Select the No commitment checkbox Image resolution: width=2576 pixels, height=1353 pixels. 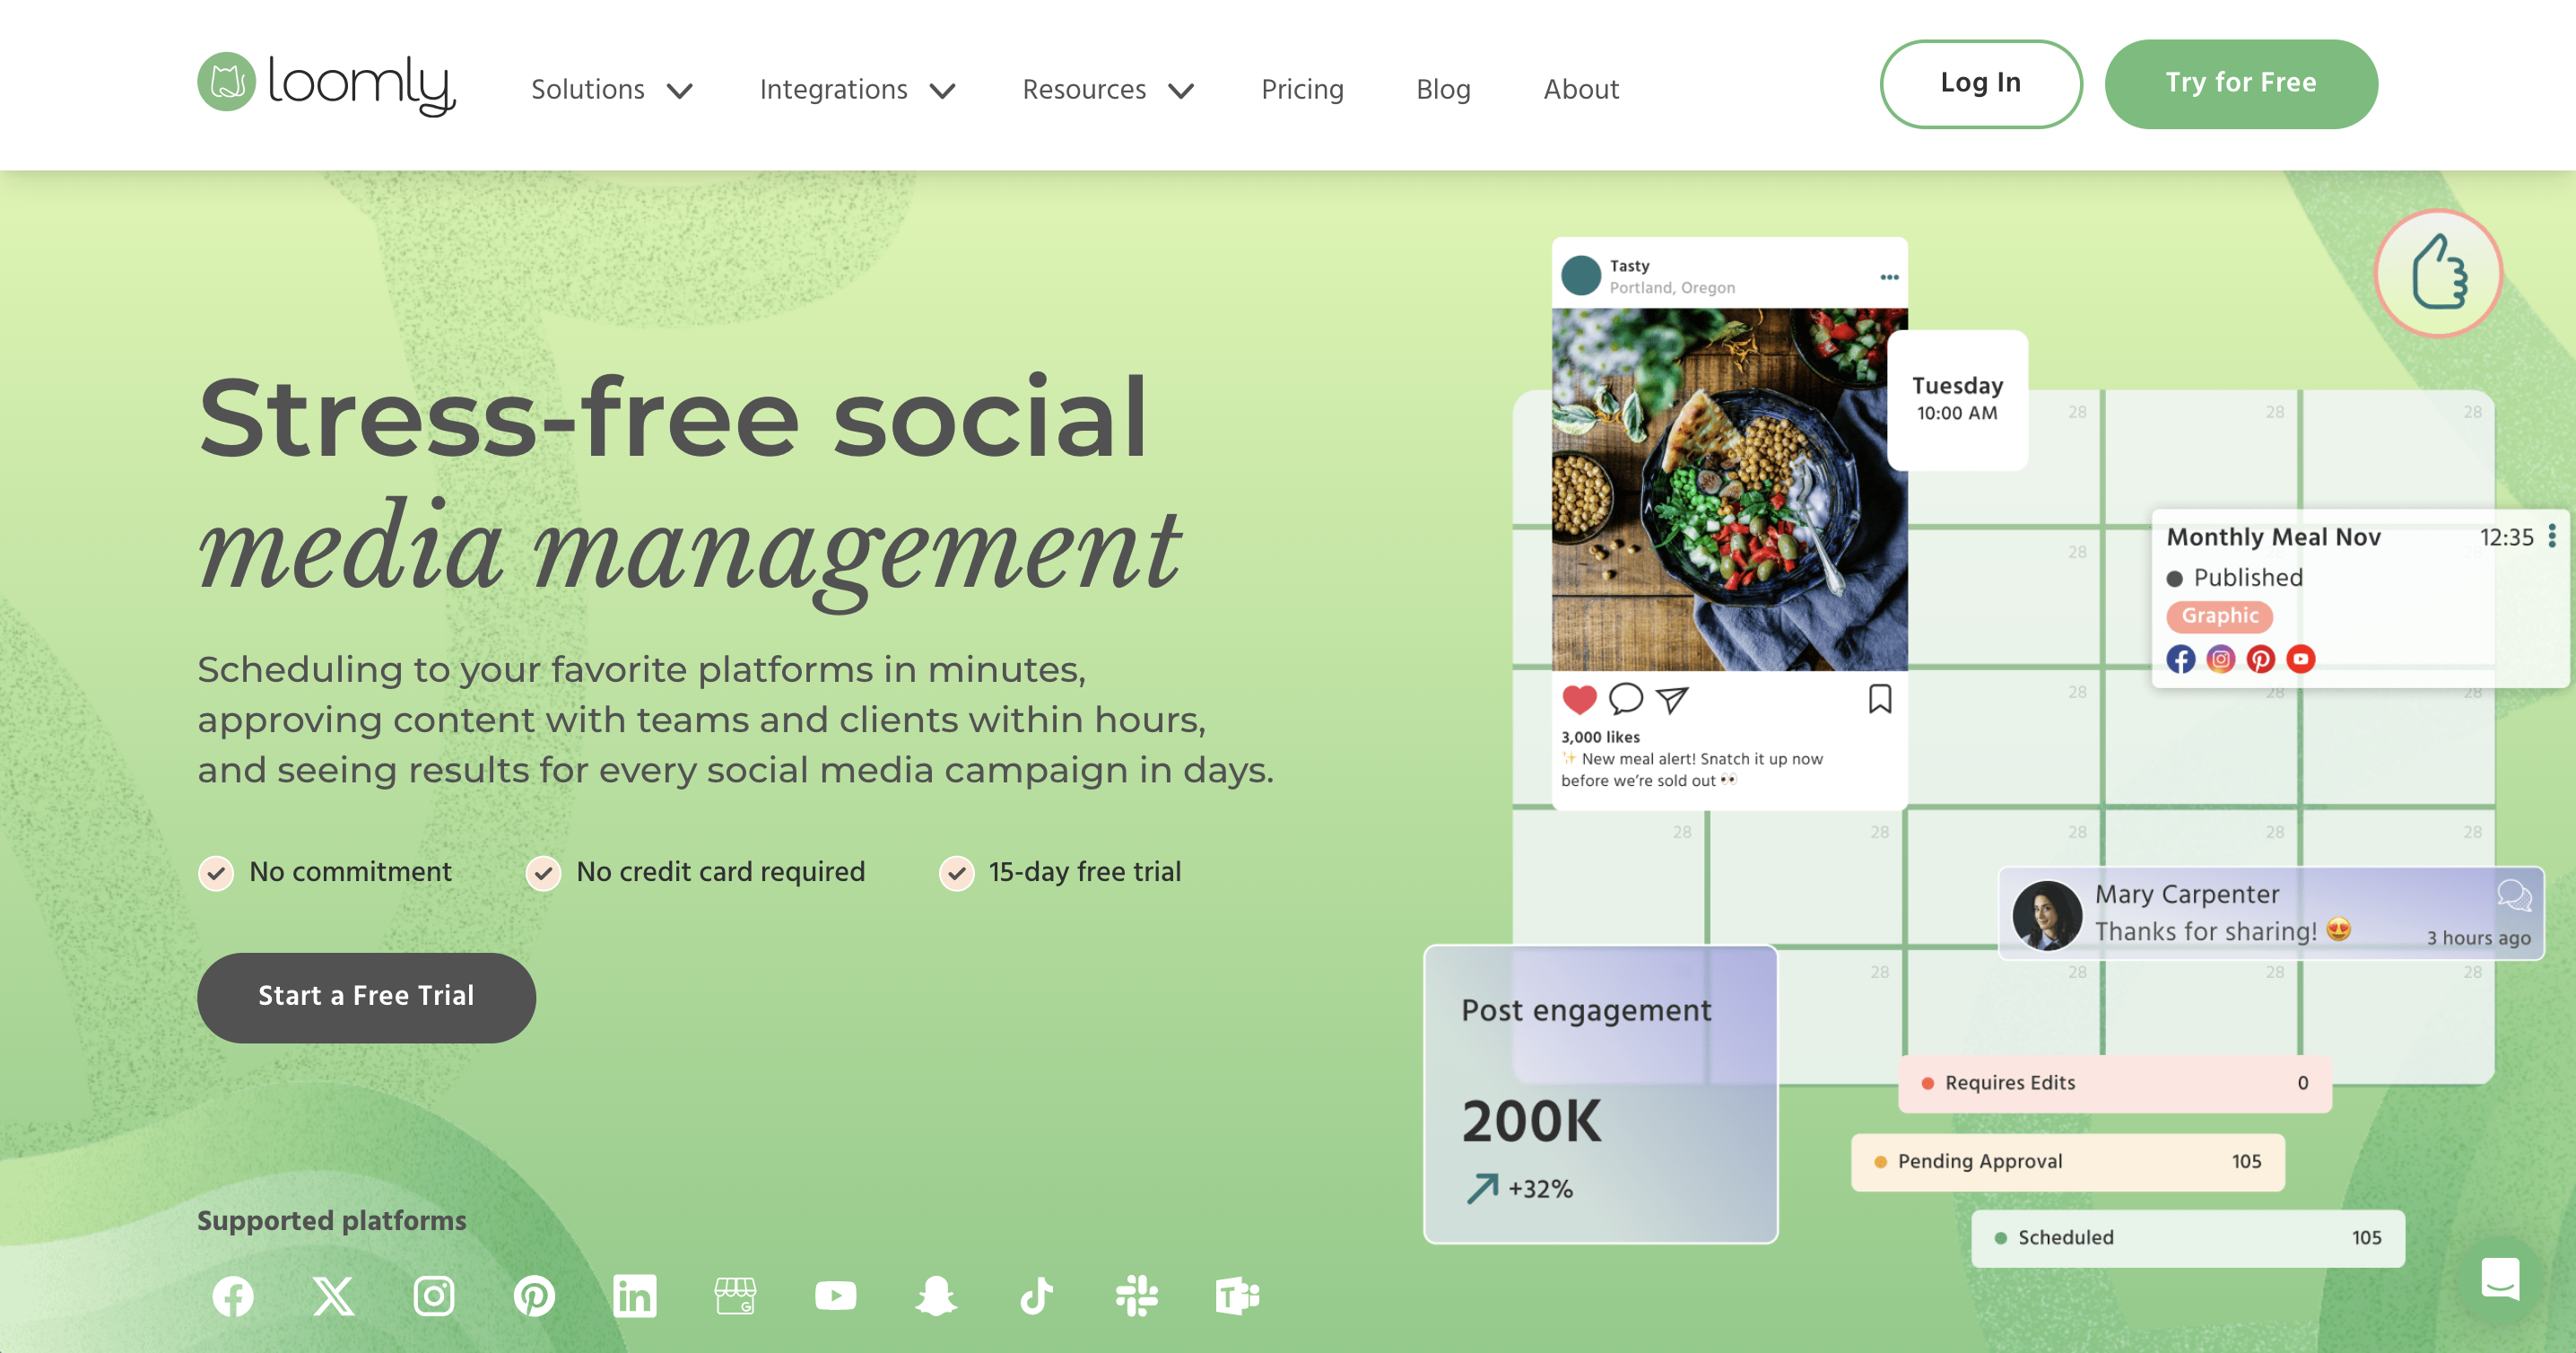click(x=216, y=871)
